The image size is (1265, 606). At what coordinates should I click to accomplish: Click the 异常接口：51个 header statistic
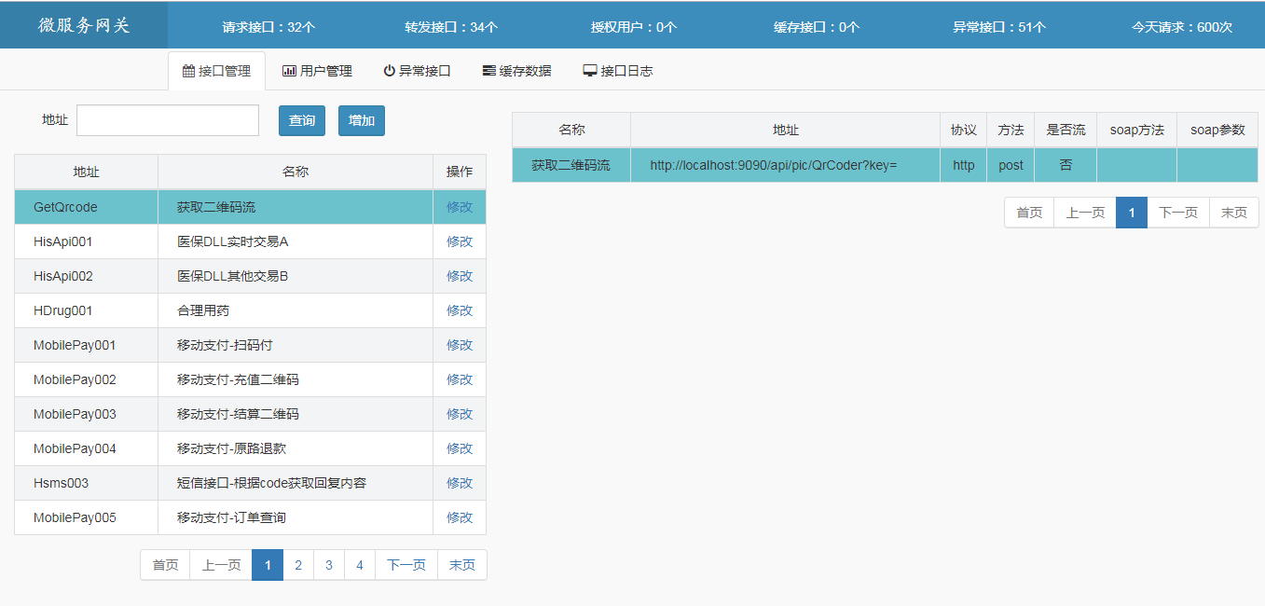coord(999,27)
